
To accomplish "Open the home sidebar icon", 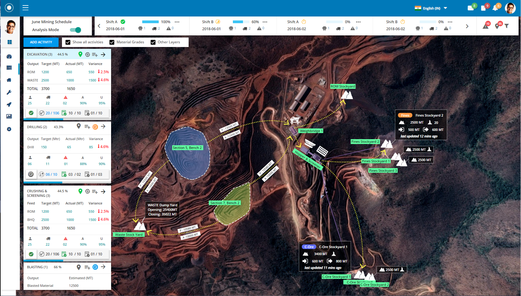I will point(9,80).
